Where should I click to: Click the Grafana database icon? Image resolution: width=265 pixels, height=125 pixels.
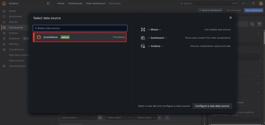tap(143, 46)
